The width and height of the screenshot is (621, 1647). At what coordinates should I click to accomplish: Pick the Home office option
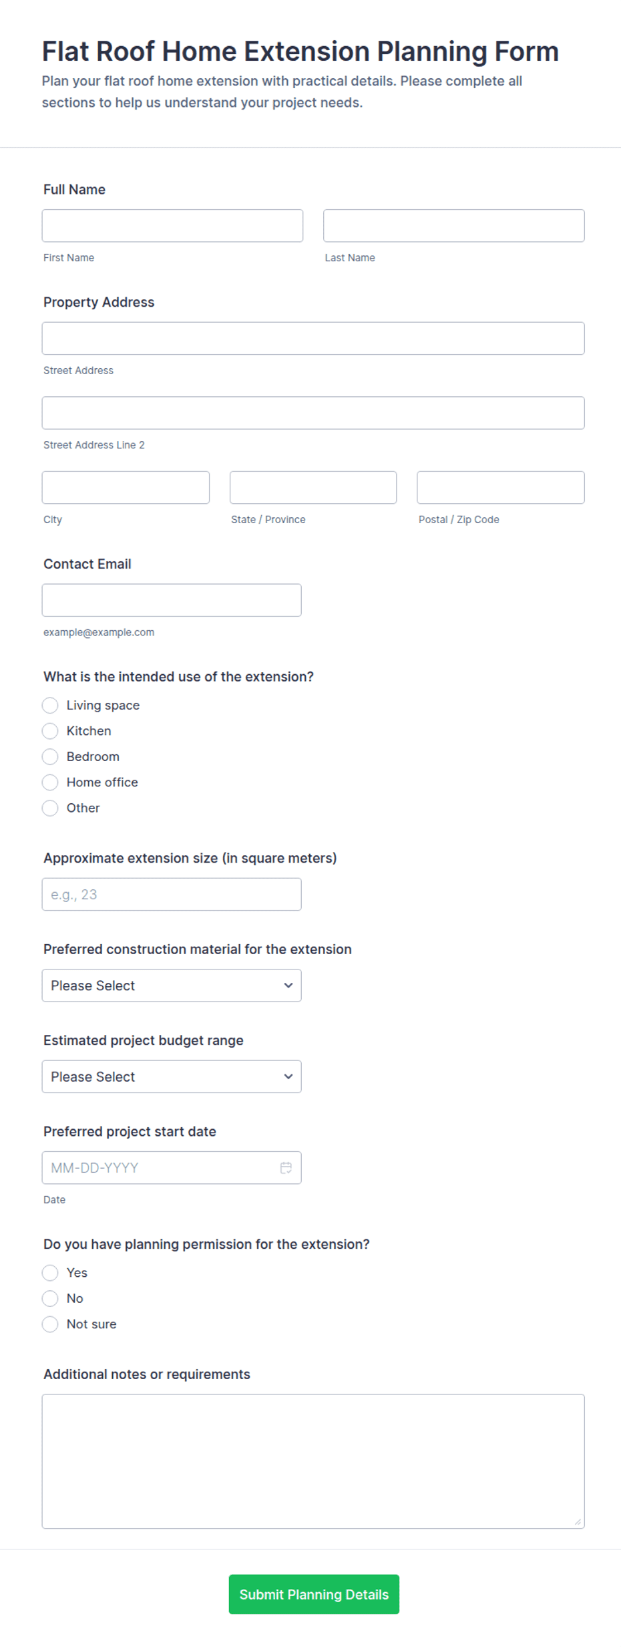coord(50,782)
